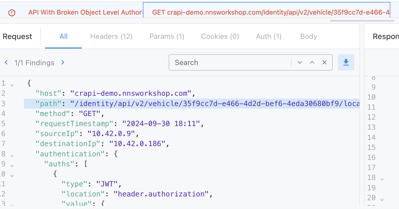The width and height of the screenshot is (399, 209).
Task: Click the "10.42.0.186" destination IP value
Action: click(137, 144)
